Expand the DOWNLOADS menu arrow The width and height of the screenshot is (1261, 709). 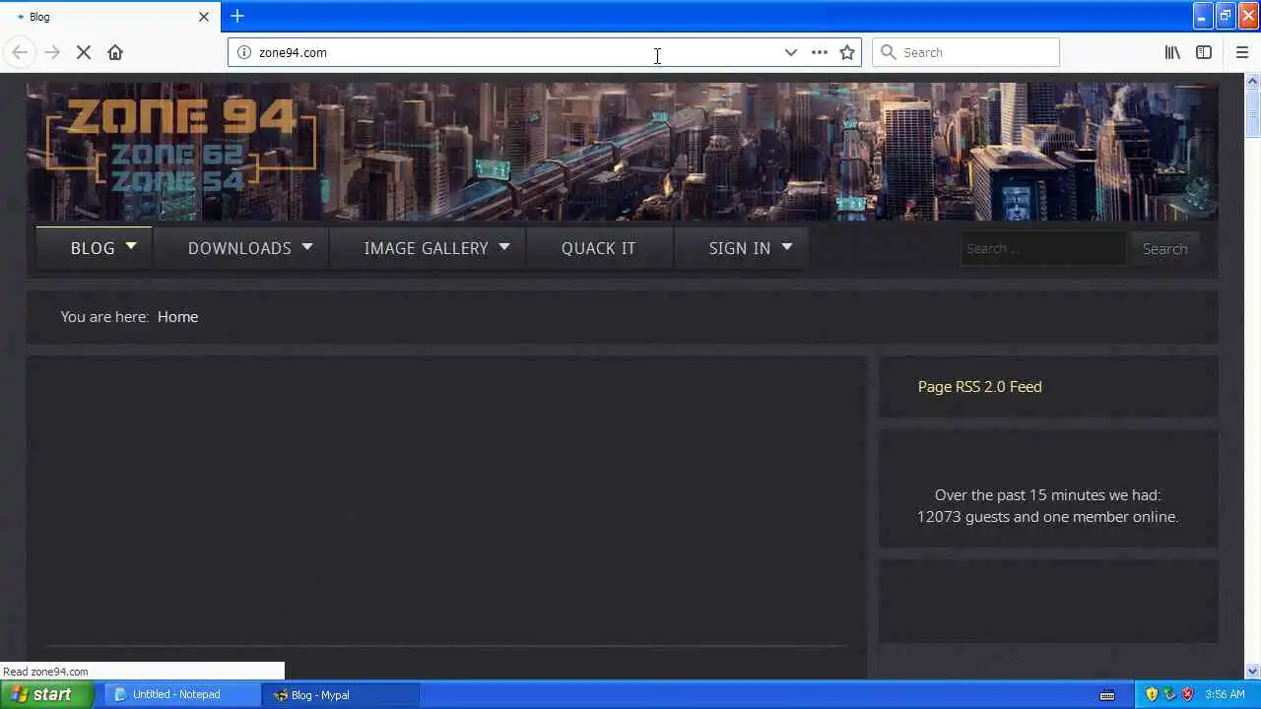tap(307, 247)
